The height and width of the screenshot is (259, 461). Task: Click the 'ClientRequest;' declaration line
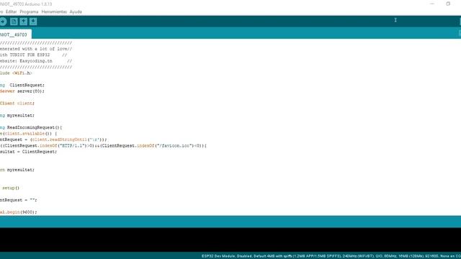click(22, 85)
